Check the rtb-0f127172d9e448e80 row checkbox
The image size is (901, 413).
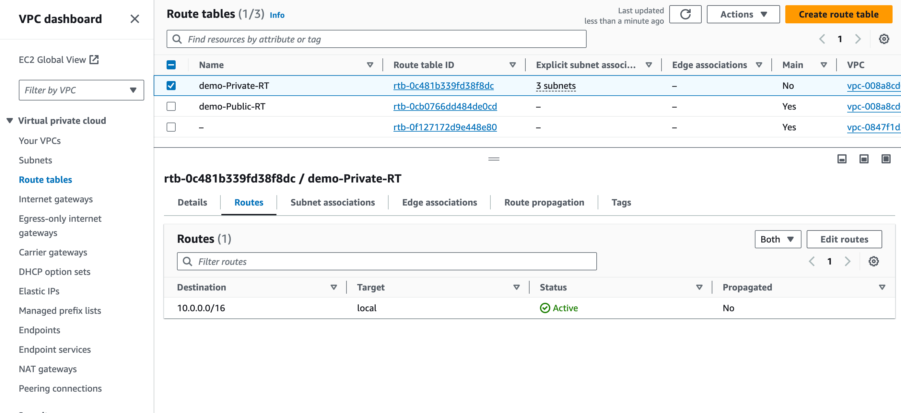point(171,127)
